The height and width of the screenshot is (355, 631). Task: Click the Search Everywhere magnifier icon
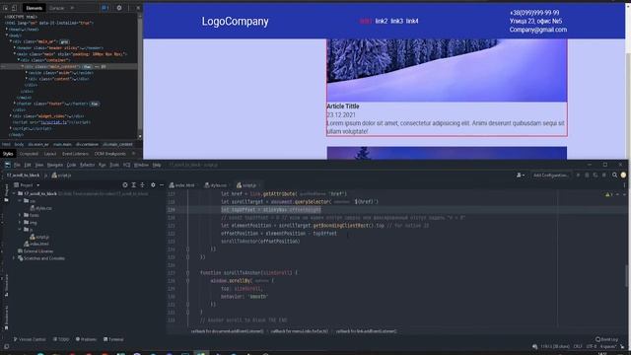[x=614, y=176]
